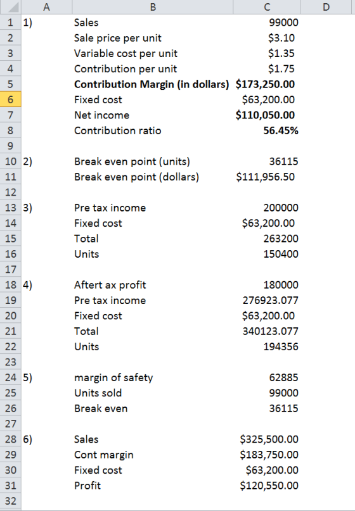Viewport: 355px width, 511px height.
Task: Select column D header
Action: click(326, 7)
